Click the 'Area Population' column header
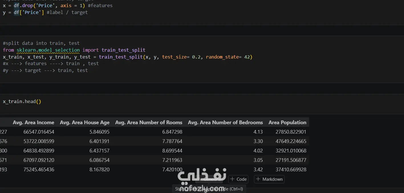The width and height of the screenshot is (404, 193). point(287,122)
